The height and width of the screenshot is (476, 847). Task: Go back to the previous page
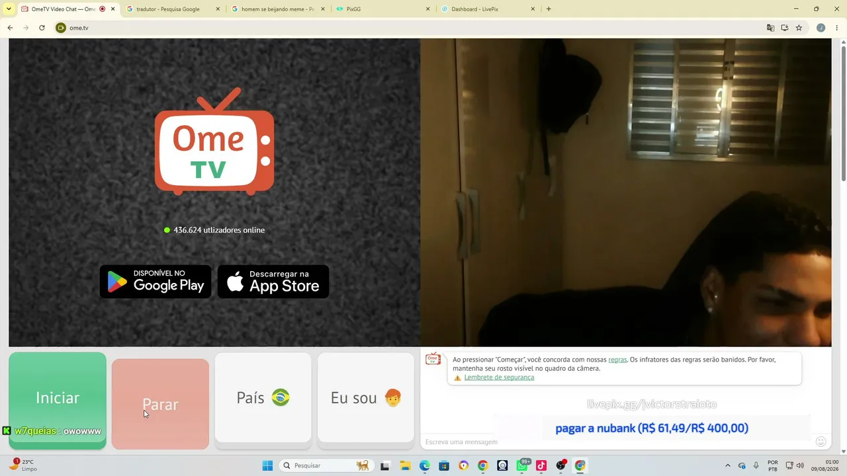(10, 28)
